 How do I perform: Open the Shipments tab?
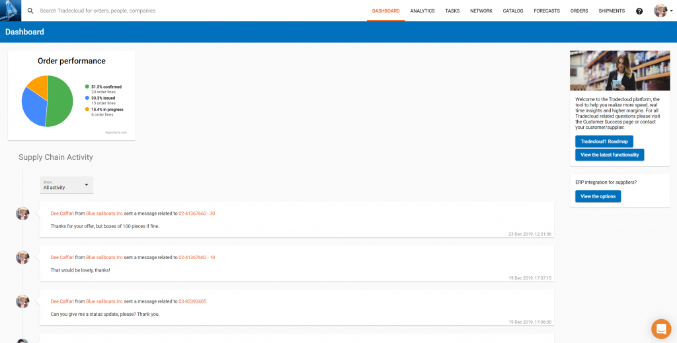(612, 11)
